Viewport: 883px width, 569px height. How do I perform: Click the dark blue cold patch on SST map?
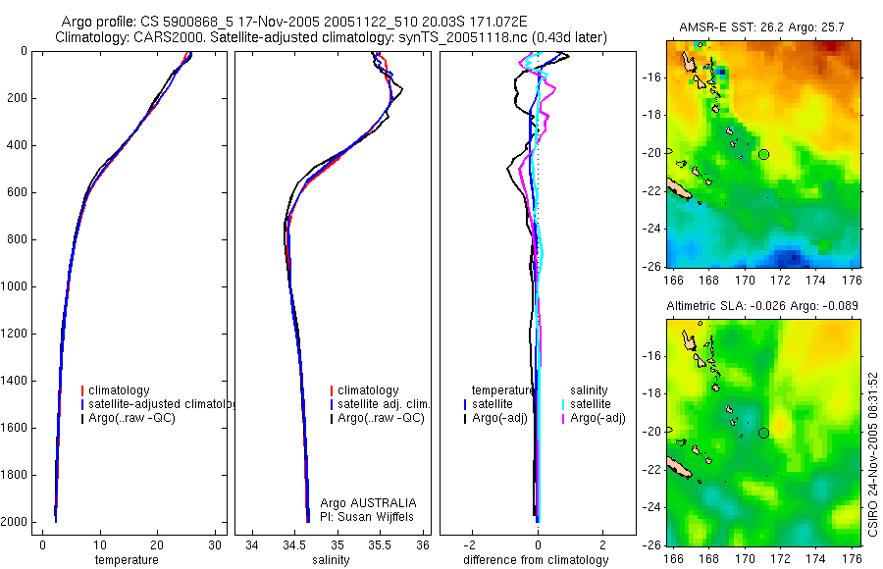pos(791,256)
